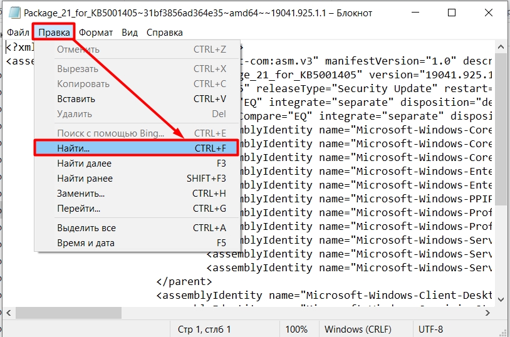
Task: Choose Вставить to paste text
Action: (x=76, y=99)
